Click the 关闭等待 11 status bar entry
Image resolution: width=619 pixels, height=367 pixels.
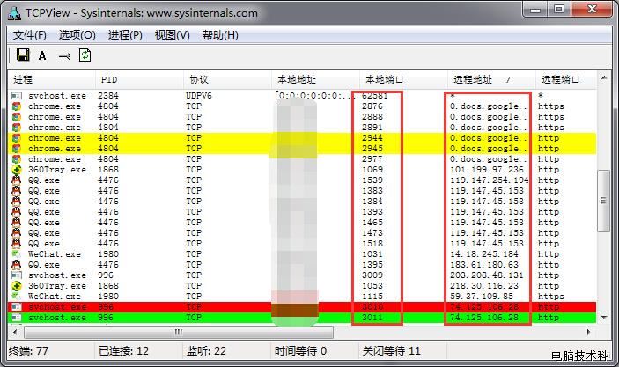(x=391, y=351)
